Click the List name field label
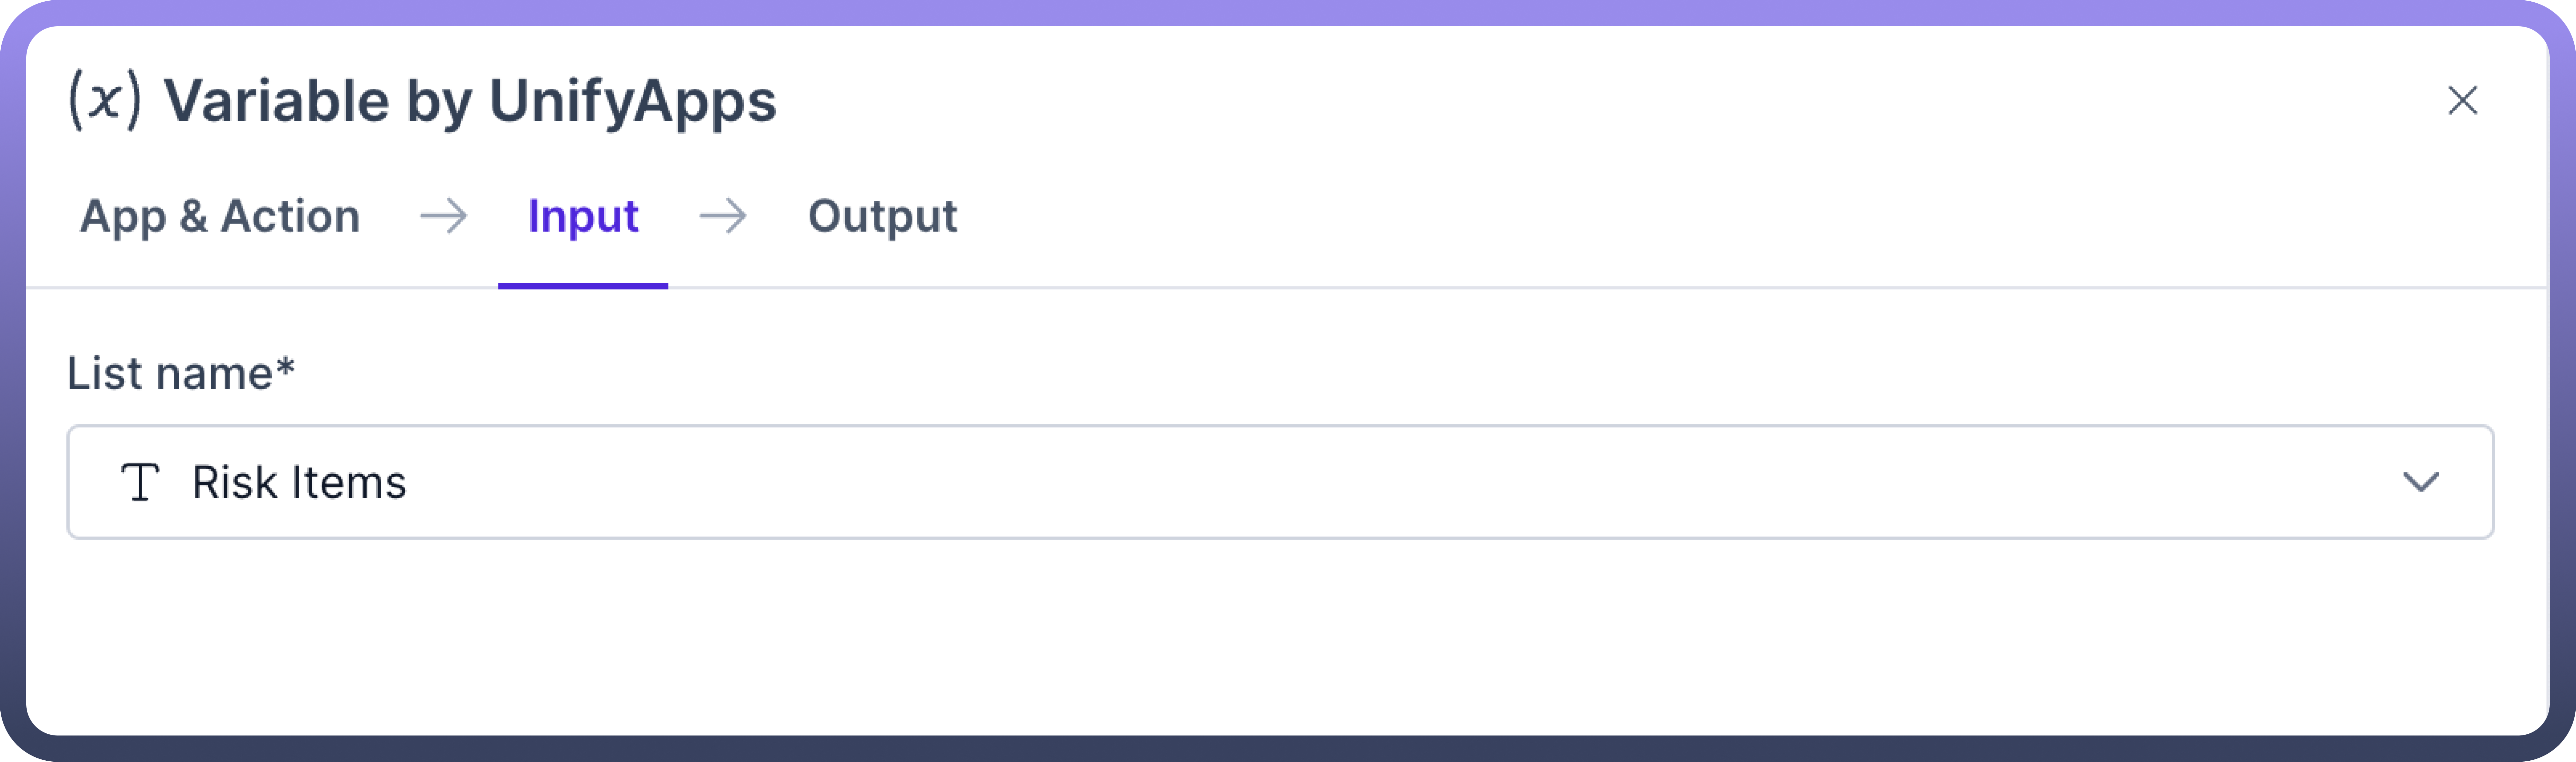 point(170,373)
